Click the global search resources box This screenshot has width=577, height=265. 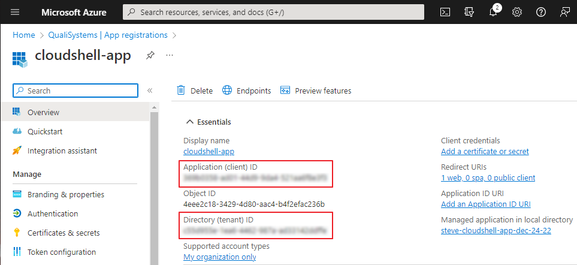pos(273,12)
